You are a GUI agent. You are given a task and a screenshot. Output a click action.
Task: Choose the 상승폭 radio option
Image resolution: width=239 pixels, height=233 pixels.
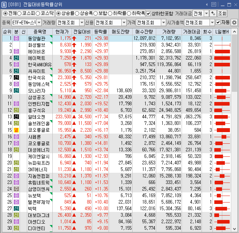[77, 13]
